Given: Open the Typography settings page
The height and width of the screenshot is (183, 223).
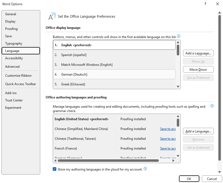Looking at the screenshot, I should [x=14, y=43].
